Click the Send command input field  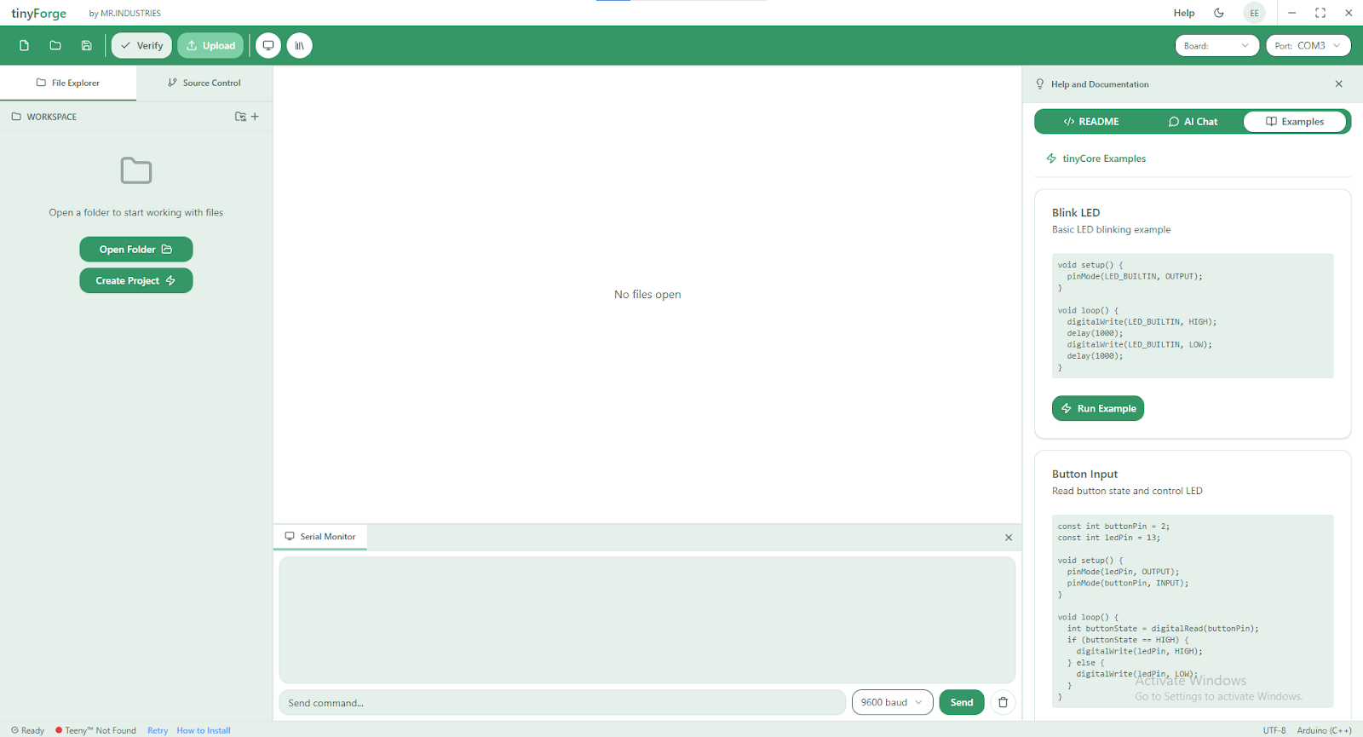click(x=562, y=703)
